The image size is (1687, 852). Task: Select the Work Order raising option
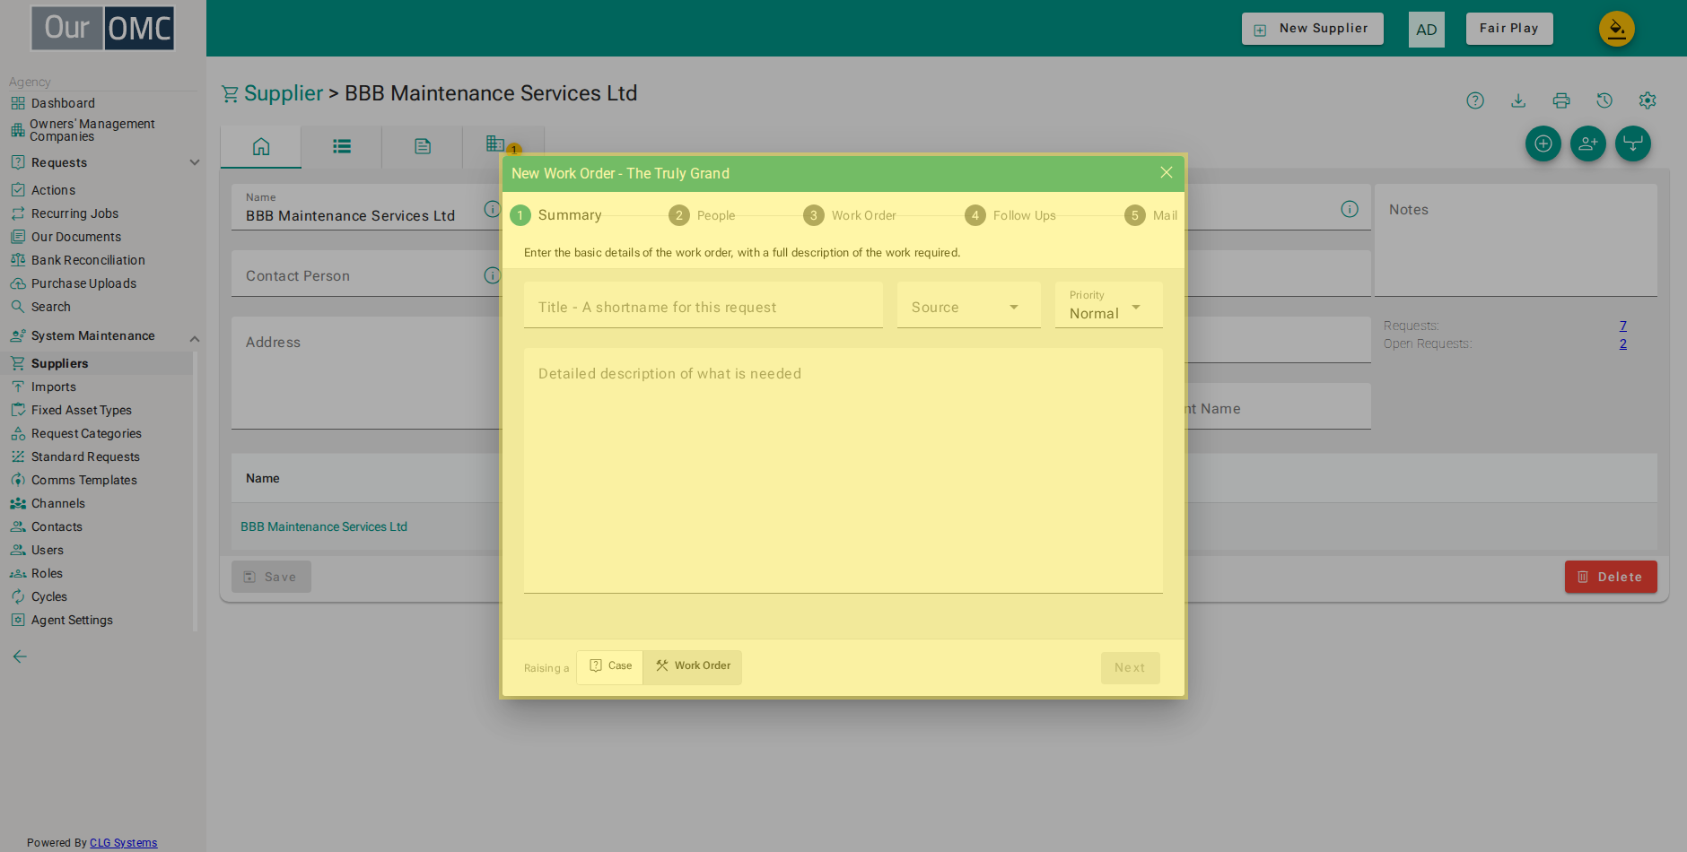(693, 666)
